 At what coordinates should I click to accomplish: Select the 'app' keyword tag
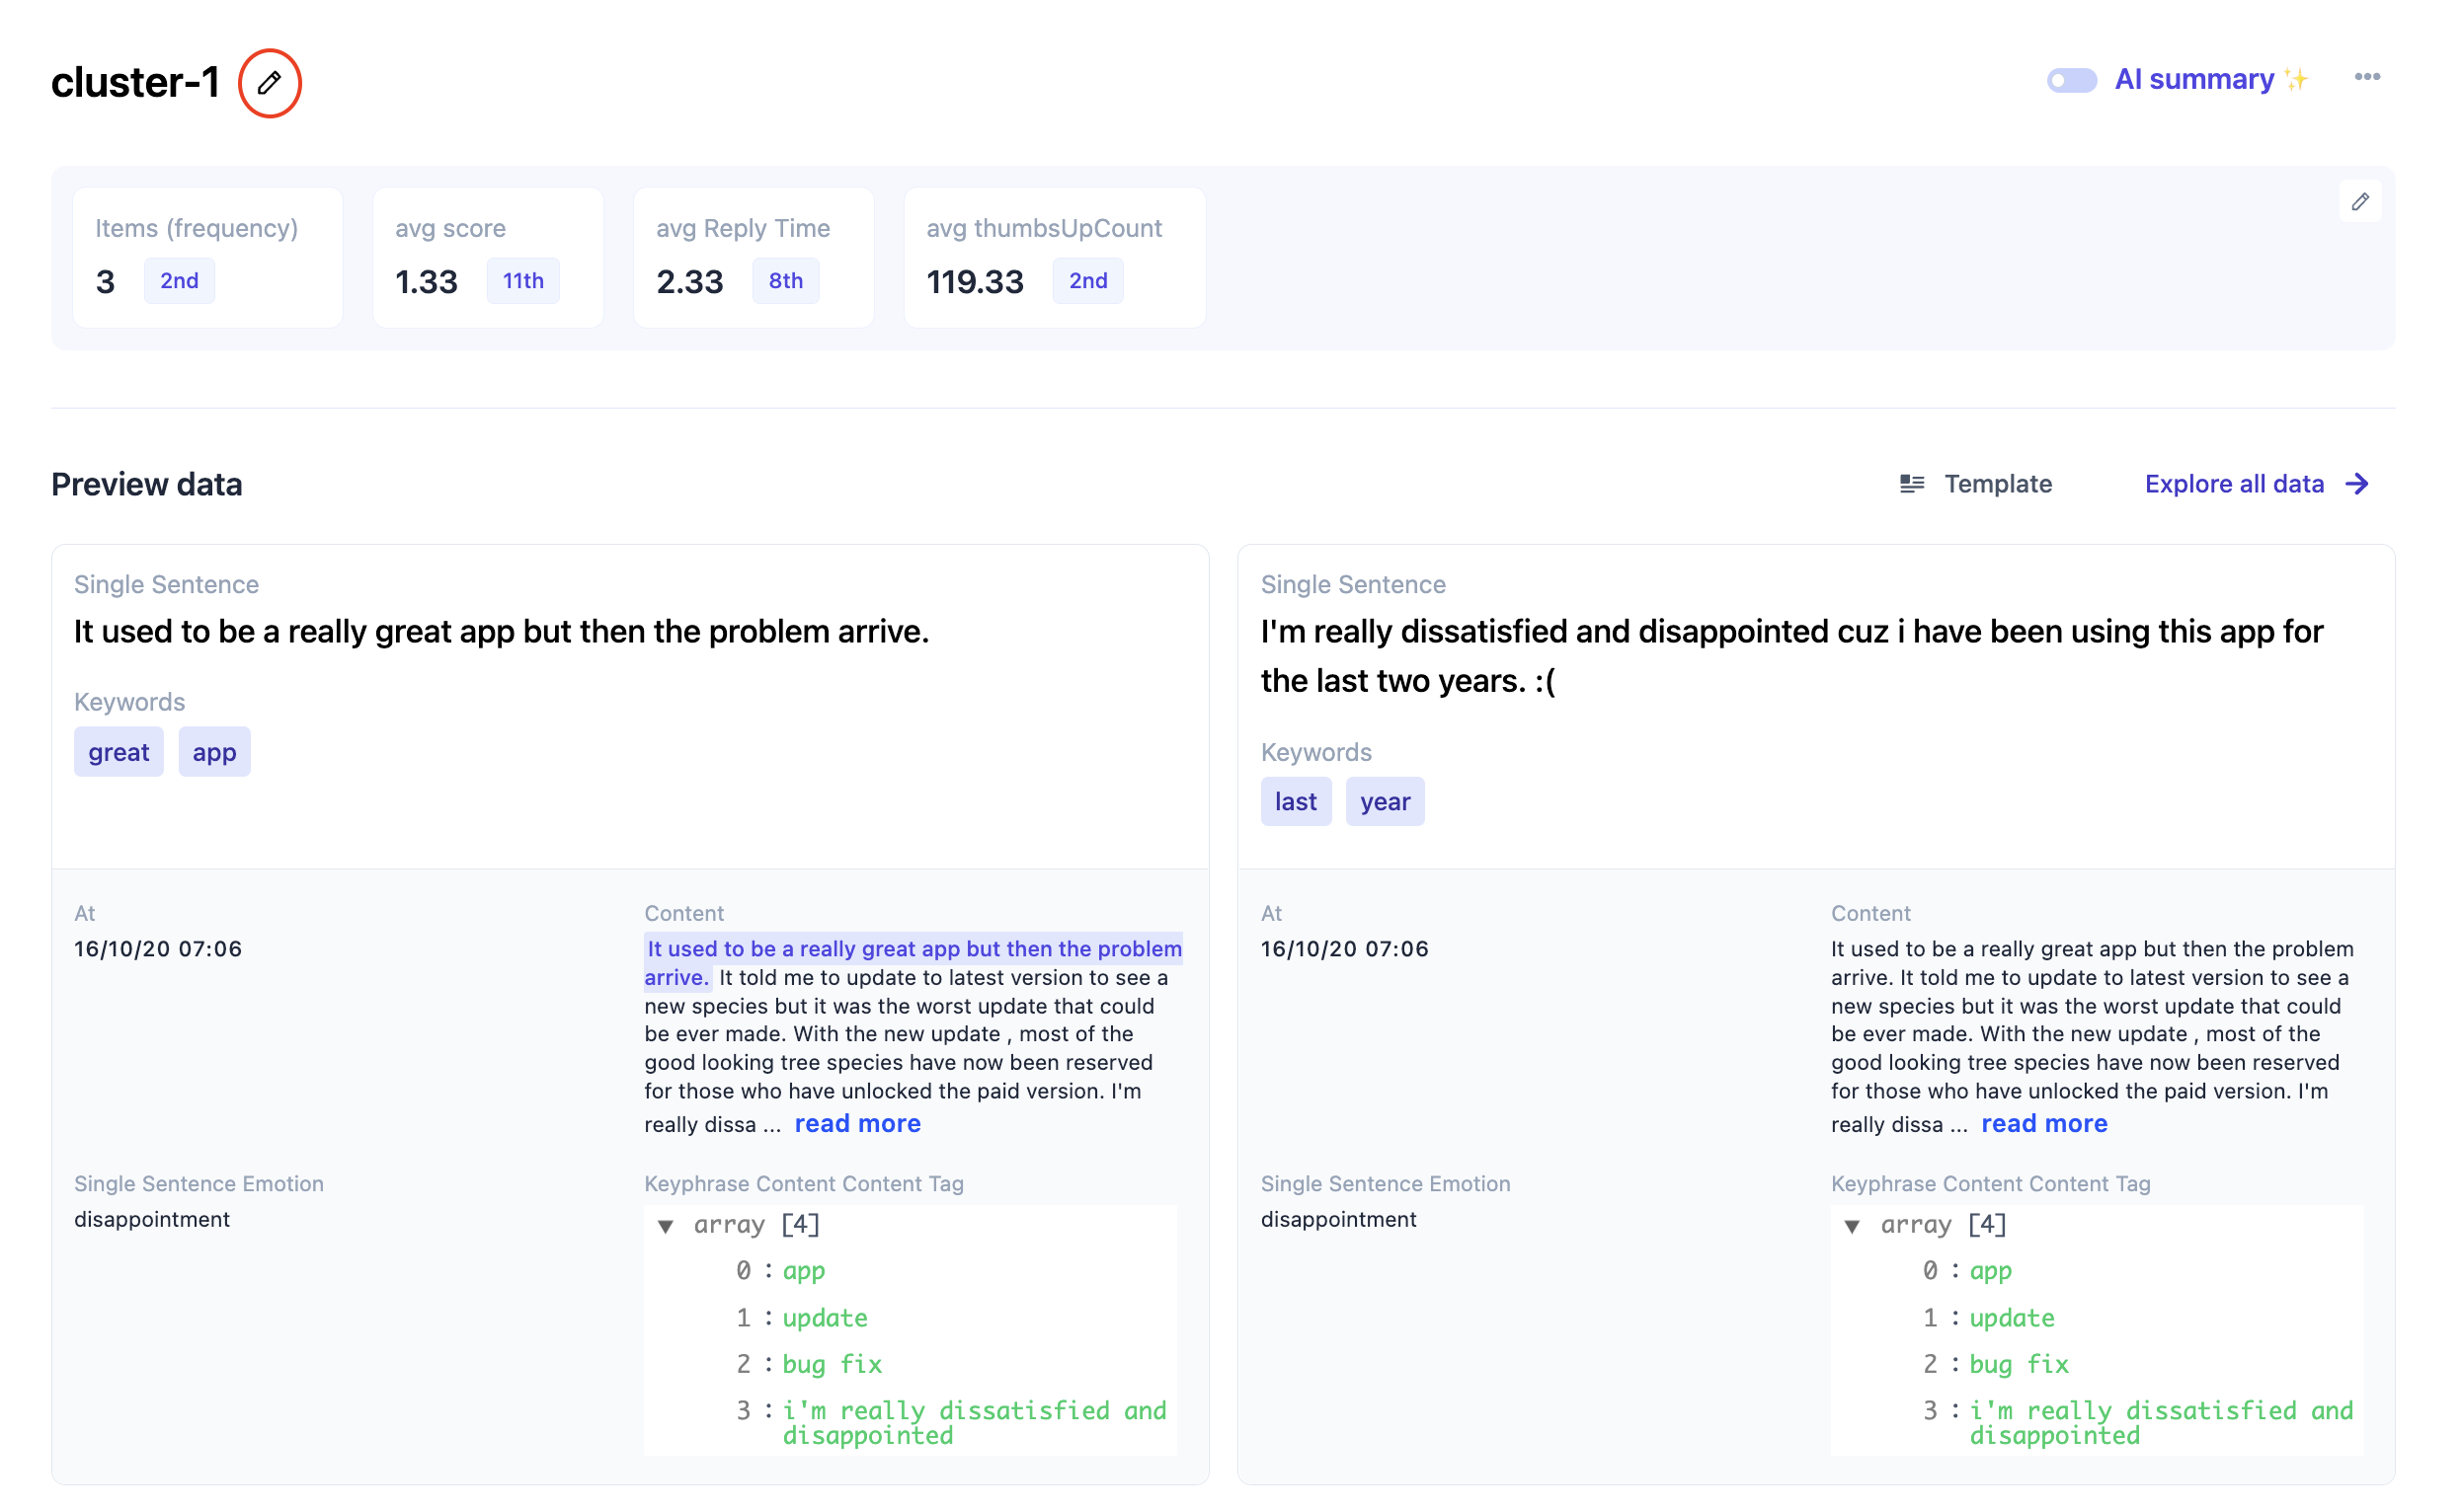pos(214,752)
